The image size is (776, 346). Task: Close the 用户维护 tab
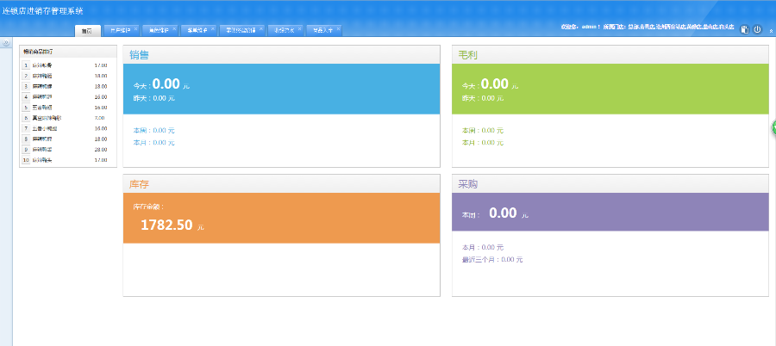(135, 28)
